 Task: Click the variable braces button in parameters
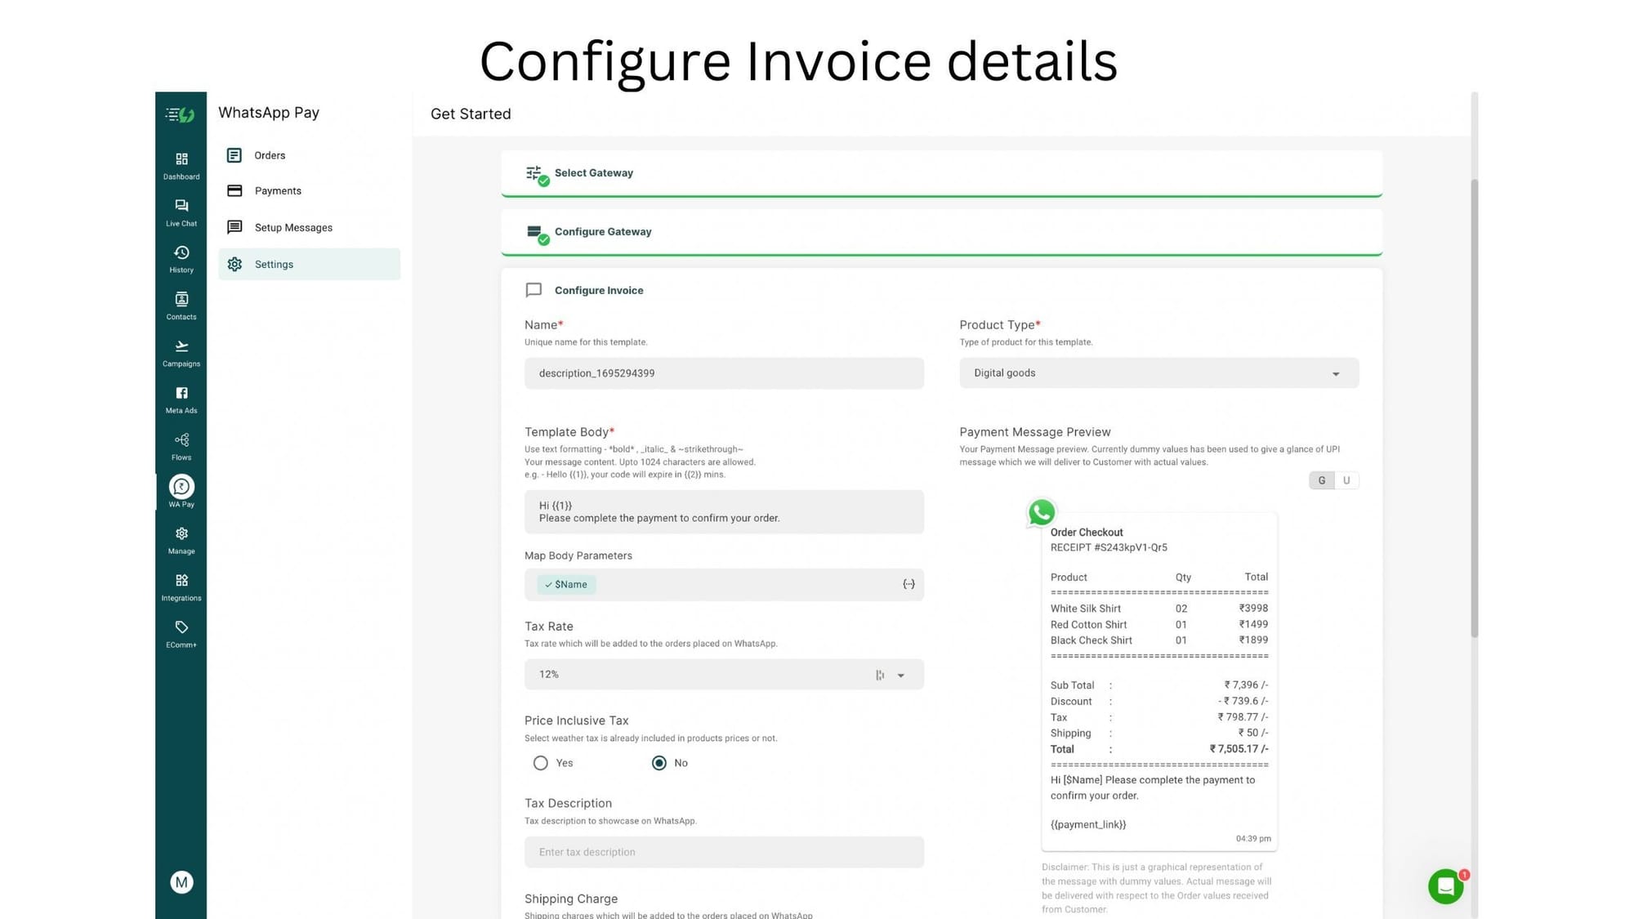pos(909,585)
